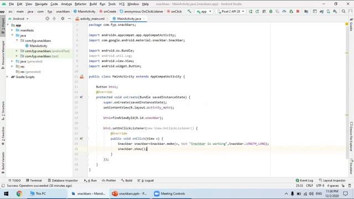Open the Android project view dropdown
This screenshot has height=199, width=354.
pos(18,19)
